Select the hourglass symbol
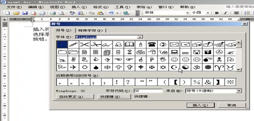 [x=129, y=52]
